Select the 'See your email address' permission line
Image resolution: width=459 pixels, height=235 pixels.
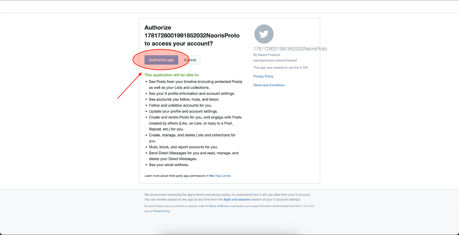pyautogui.click(x=169, y=165)
